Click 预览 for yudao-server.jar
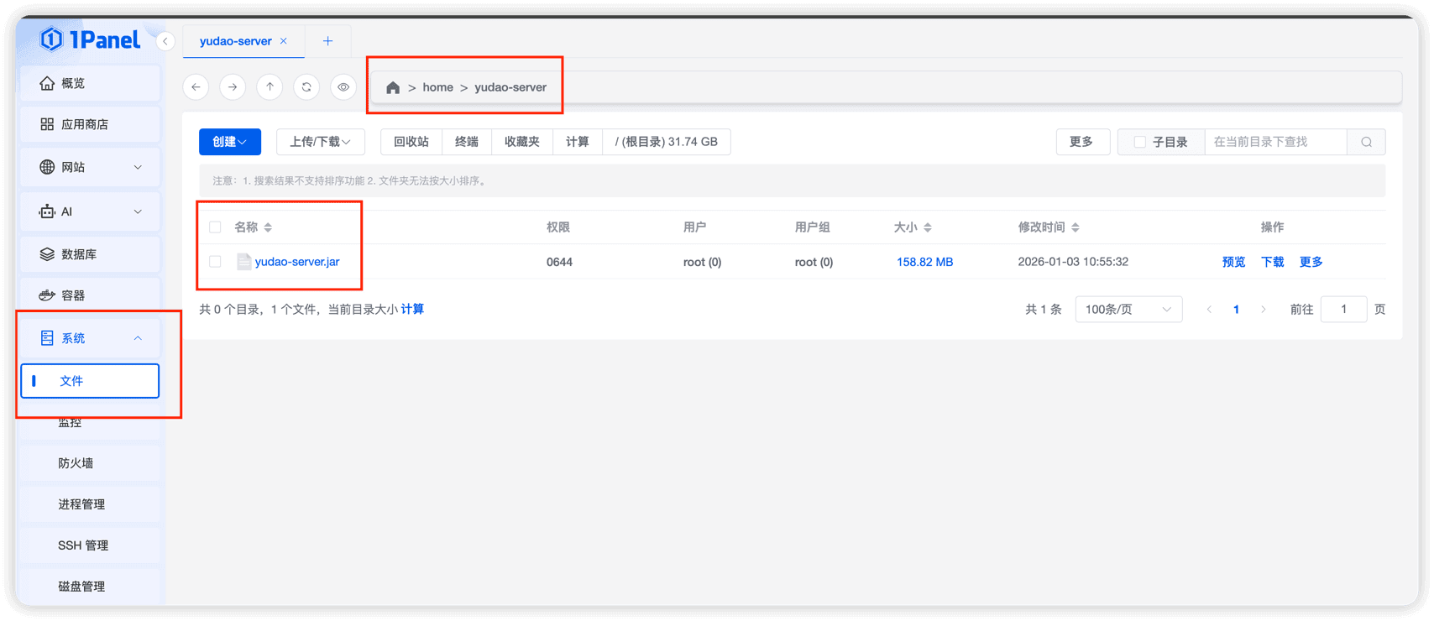This screenshot has width=1434, height=621. point(1233,262)
